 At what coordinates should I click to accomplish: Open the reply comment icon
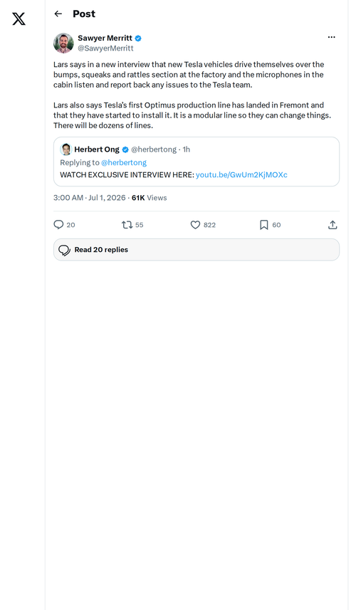click(58, 225)
